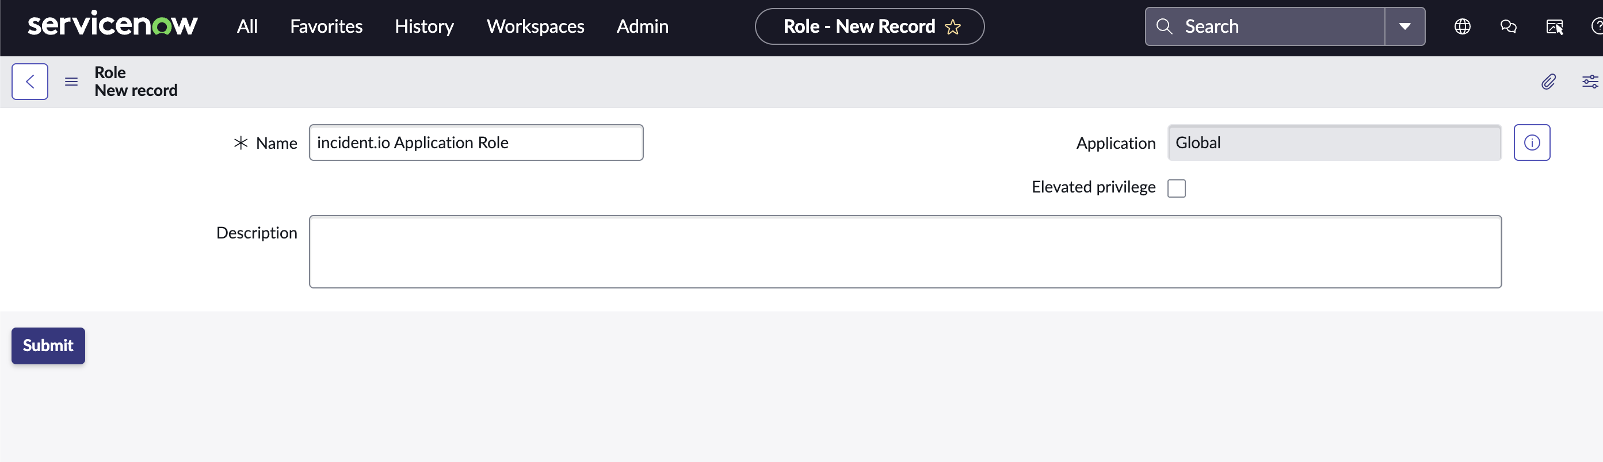
Task: Click the search magnifier icon
Action: pyautogui.click(x=1163, y=27)
